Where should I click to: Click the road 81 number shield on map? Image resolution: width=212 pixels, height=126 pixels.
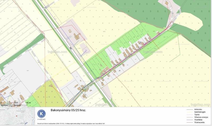tap(70, 48)
